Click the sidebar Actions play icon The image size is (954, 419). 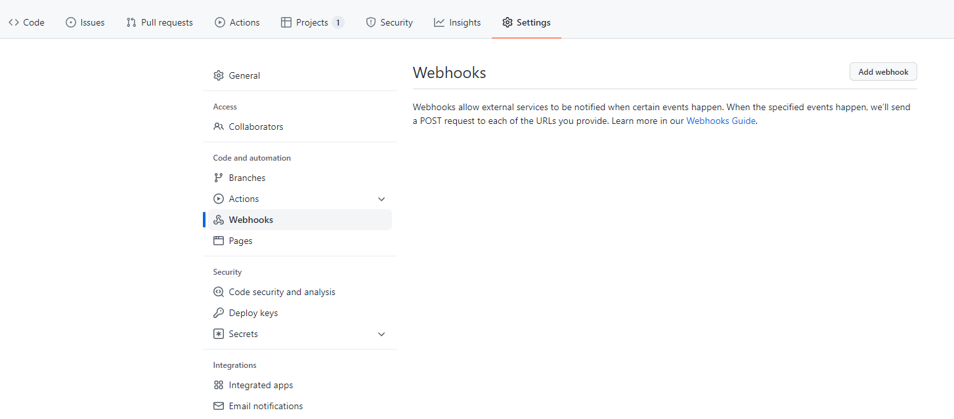(219, 199)
